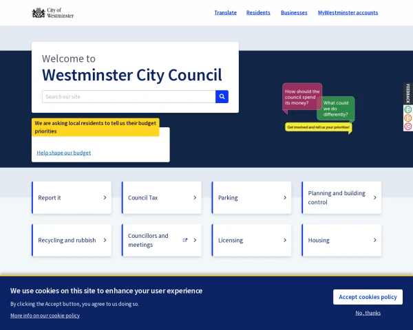This screenshot has width=413, height=330.
Task: Open the Council Tax card
Action: pyautogui.click(x=162, y=197)
